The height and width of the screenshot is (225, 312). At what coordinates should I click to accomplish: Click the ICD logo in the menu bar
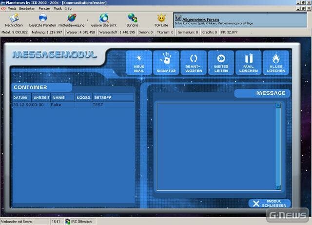(3, 9)
